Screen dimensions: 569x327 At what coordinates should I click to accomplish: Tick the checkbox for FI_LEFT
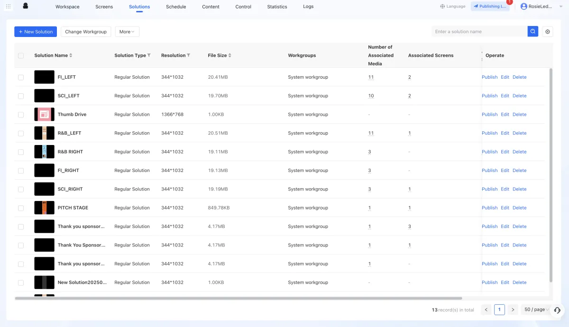point(21,77)
